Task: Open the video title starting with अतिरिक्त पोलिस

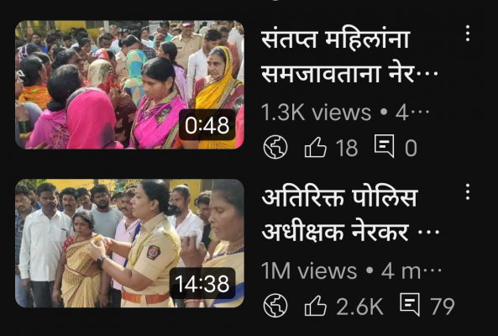Action: pyautogui.click(x=350, y=216)
